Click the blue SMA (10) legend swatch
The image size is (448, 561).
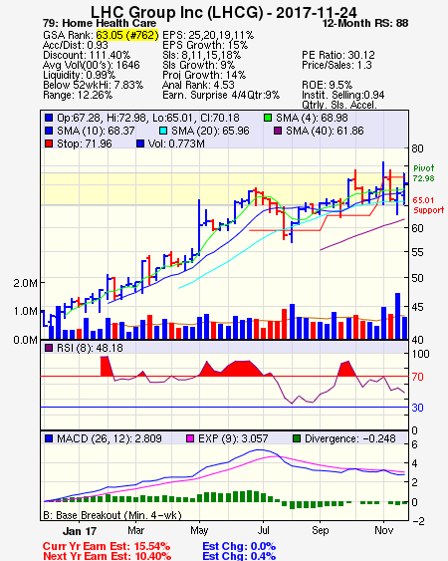point(49,131)
